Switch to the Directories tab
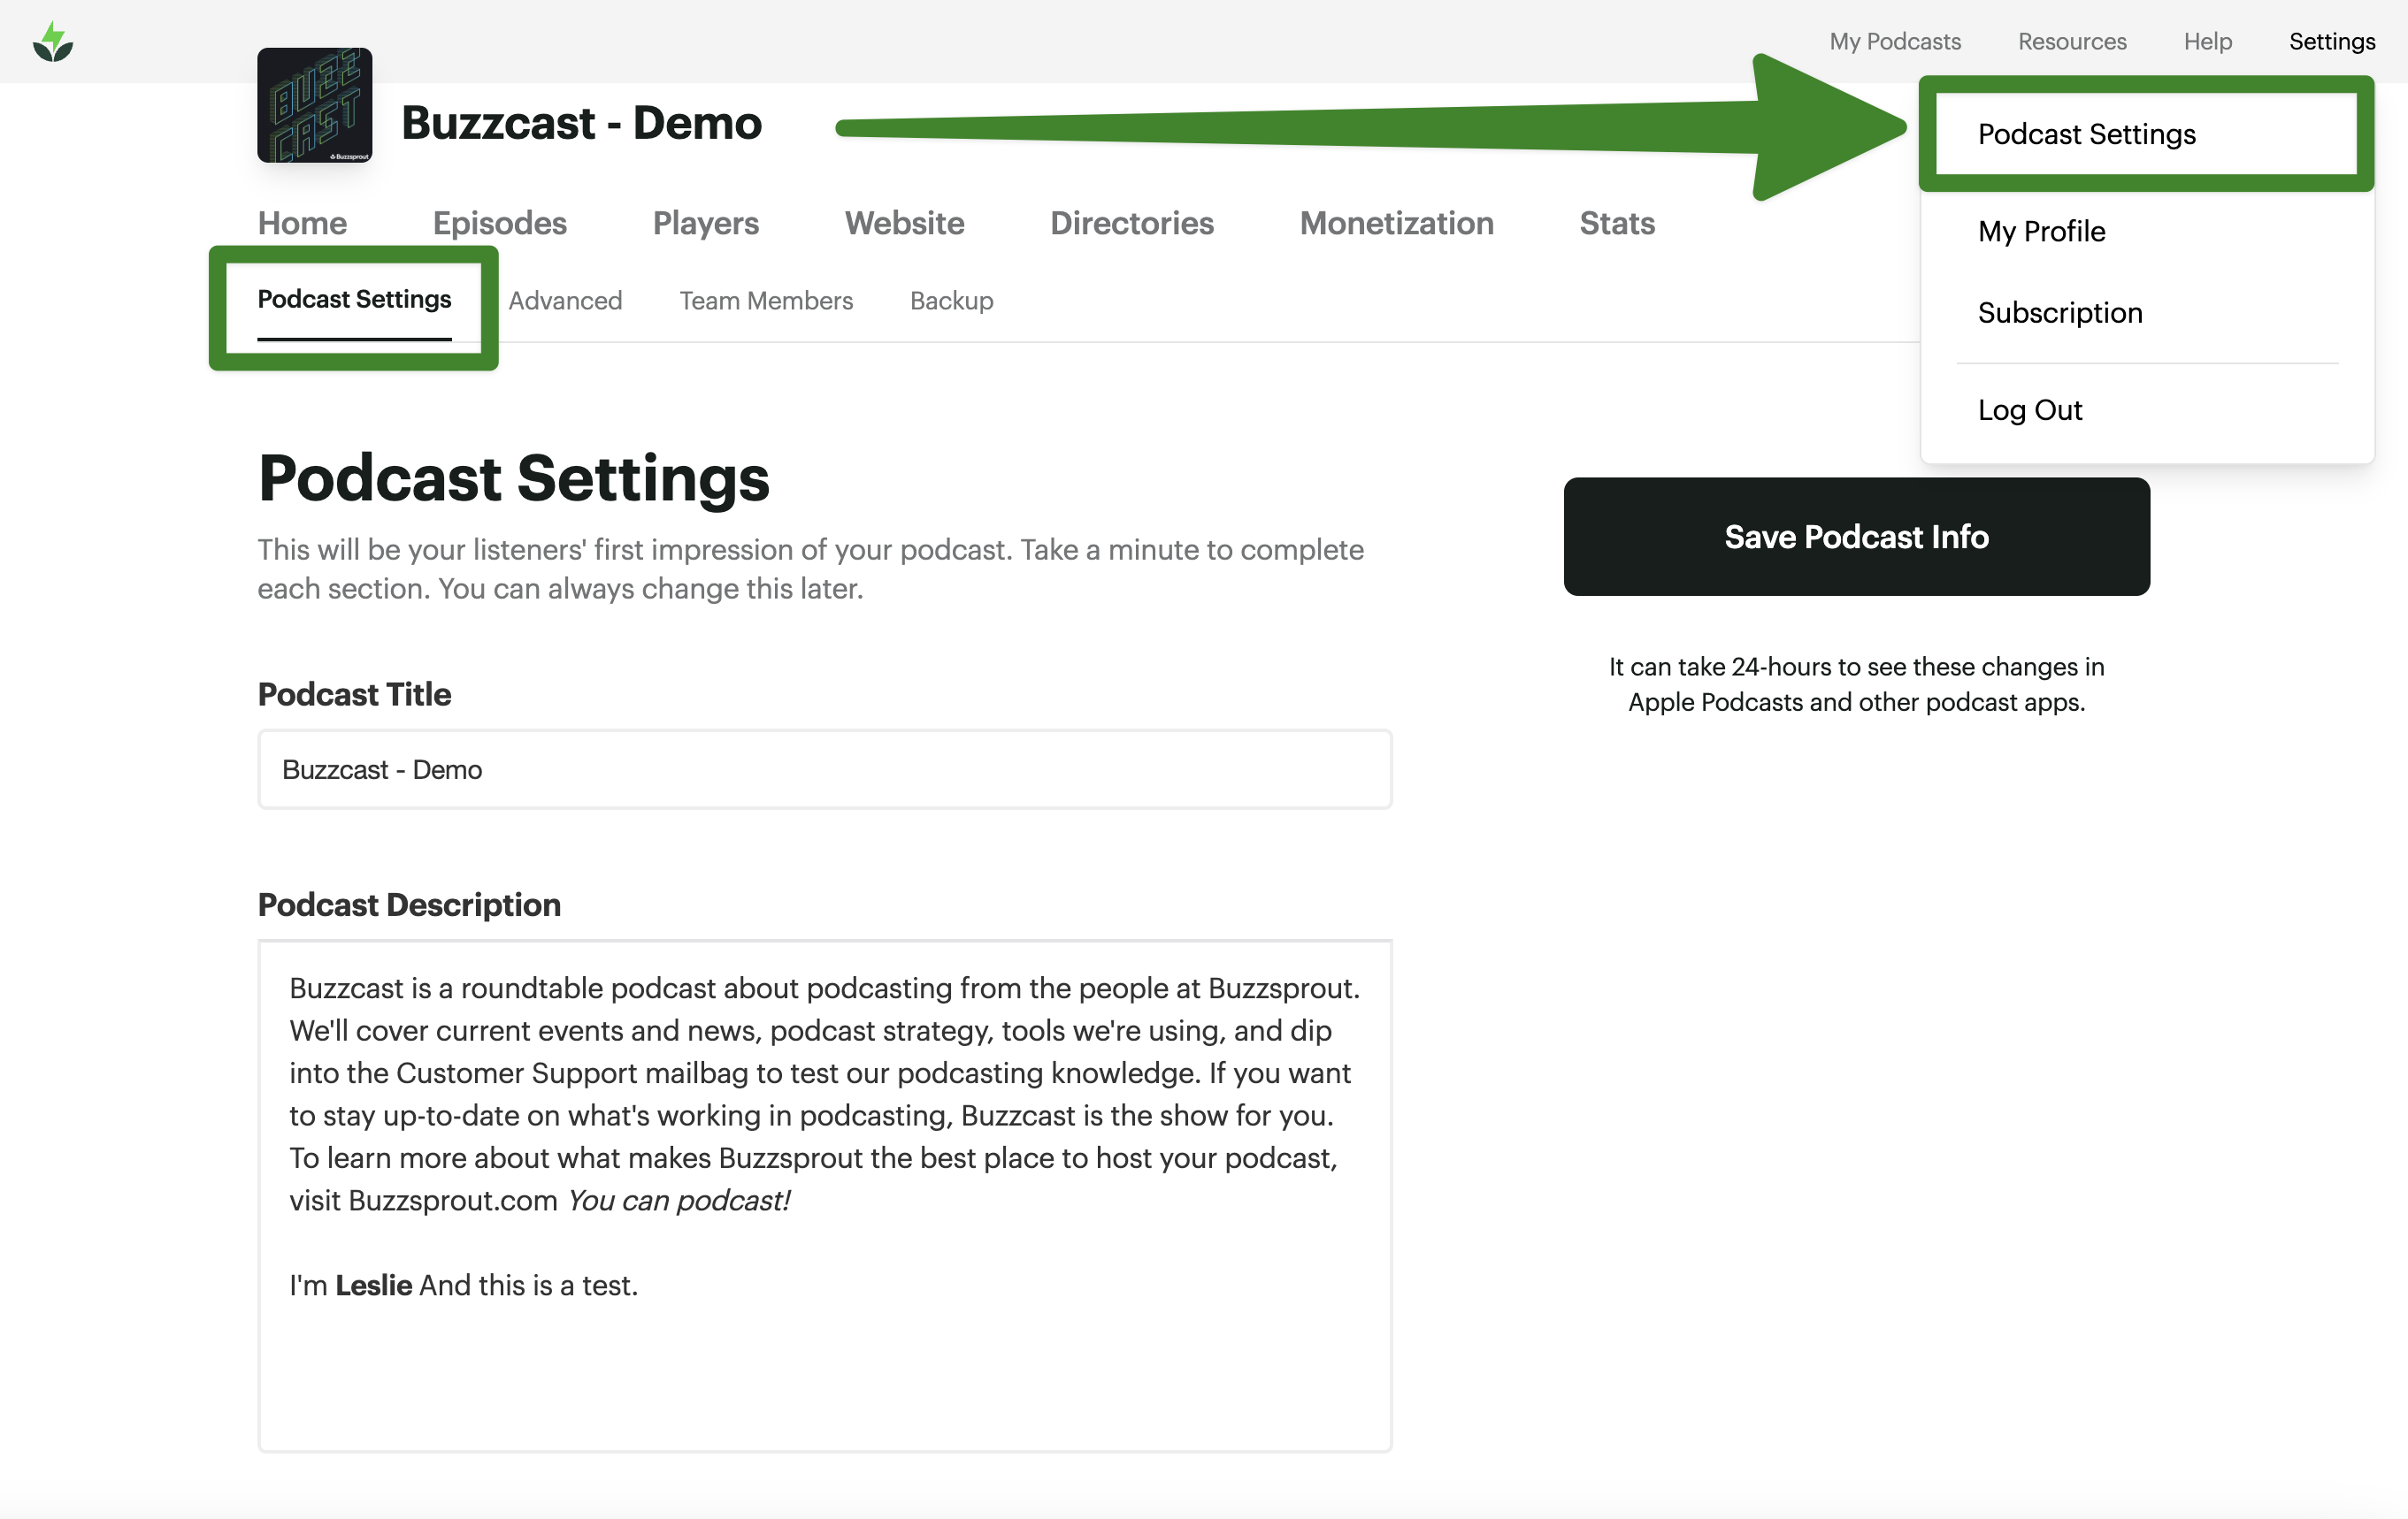The width and height of the screenshot is (2408, 1519). pos(1131,223)
